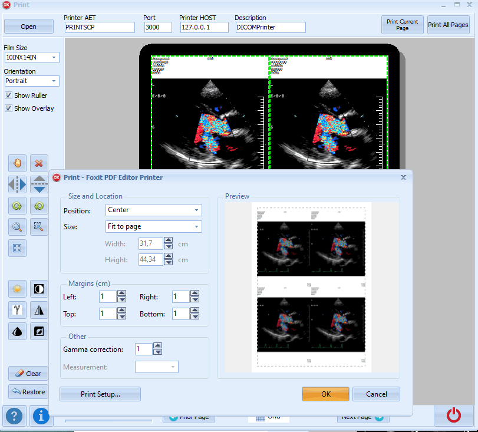The image size is (478, 432).
Task: Click the Printer HOST input field
Action: click(204, 27)
